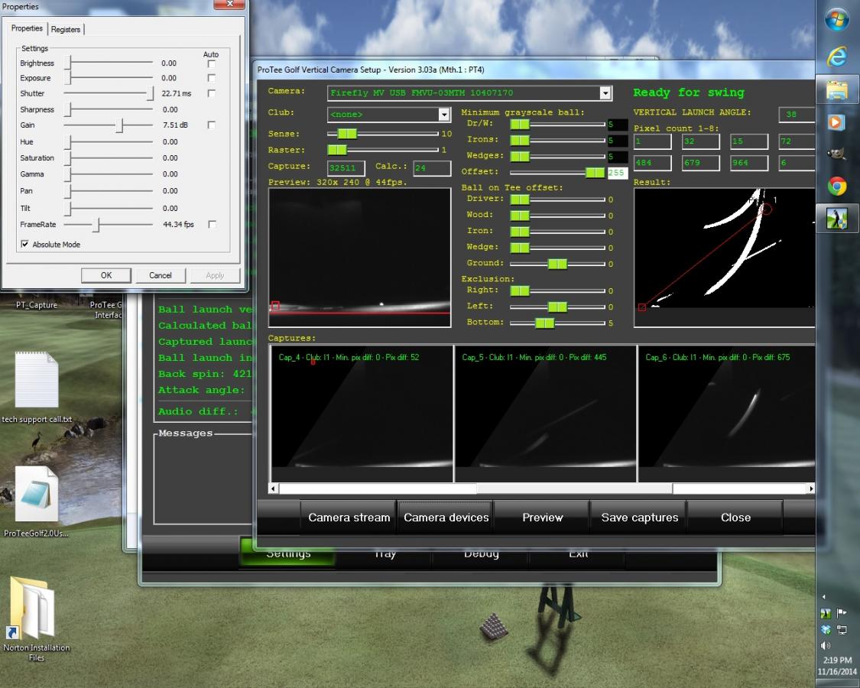Select the ProTeeGolf2.0Us desktop document icon
The image size is (860, 688).
coord(37,502)
